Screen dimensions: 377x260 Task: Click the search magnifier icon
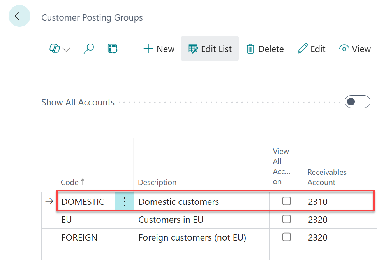[x=89, y=49]
